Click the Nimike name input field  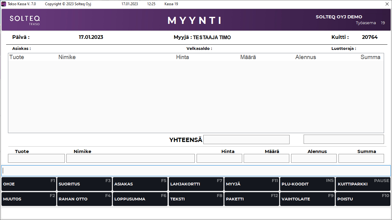tap(131, 158)
